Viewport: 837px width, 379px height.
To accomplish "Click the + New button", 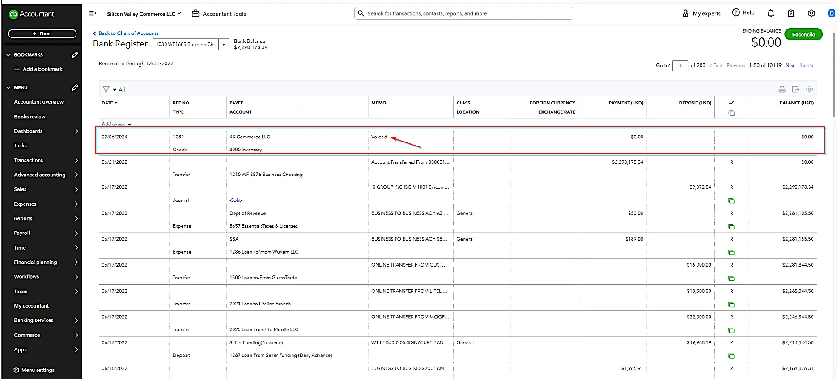I will point(42,33).
